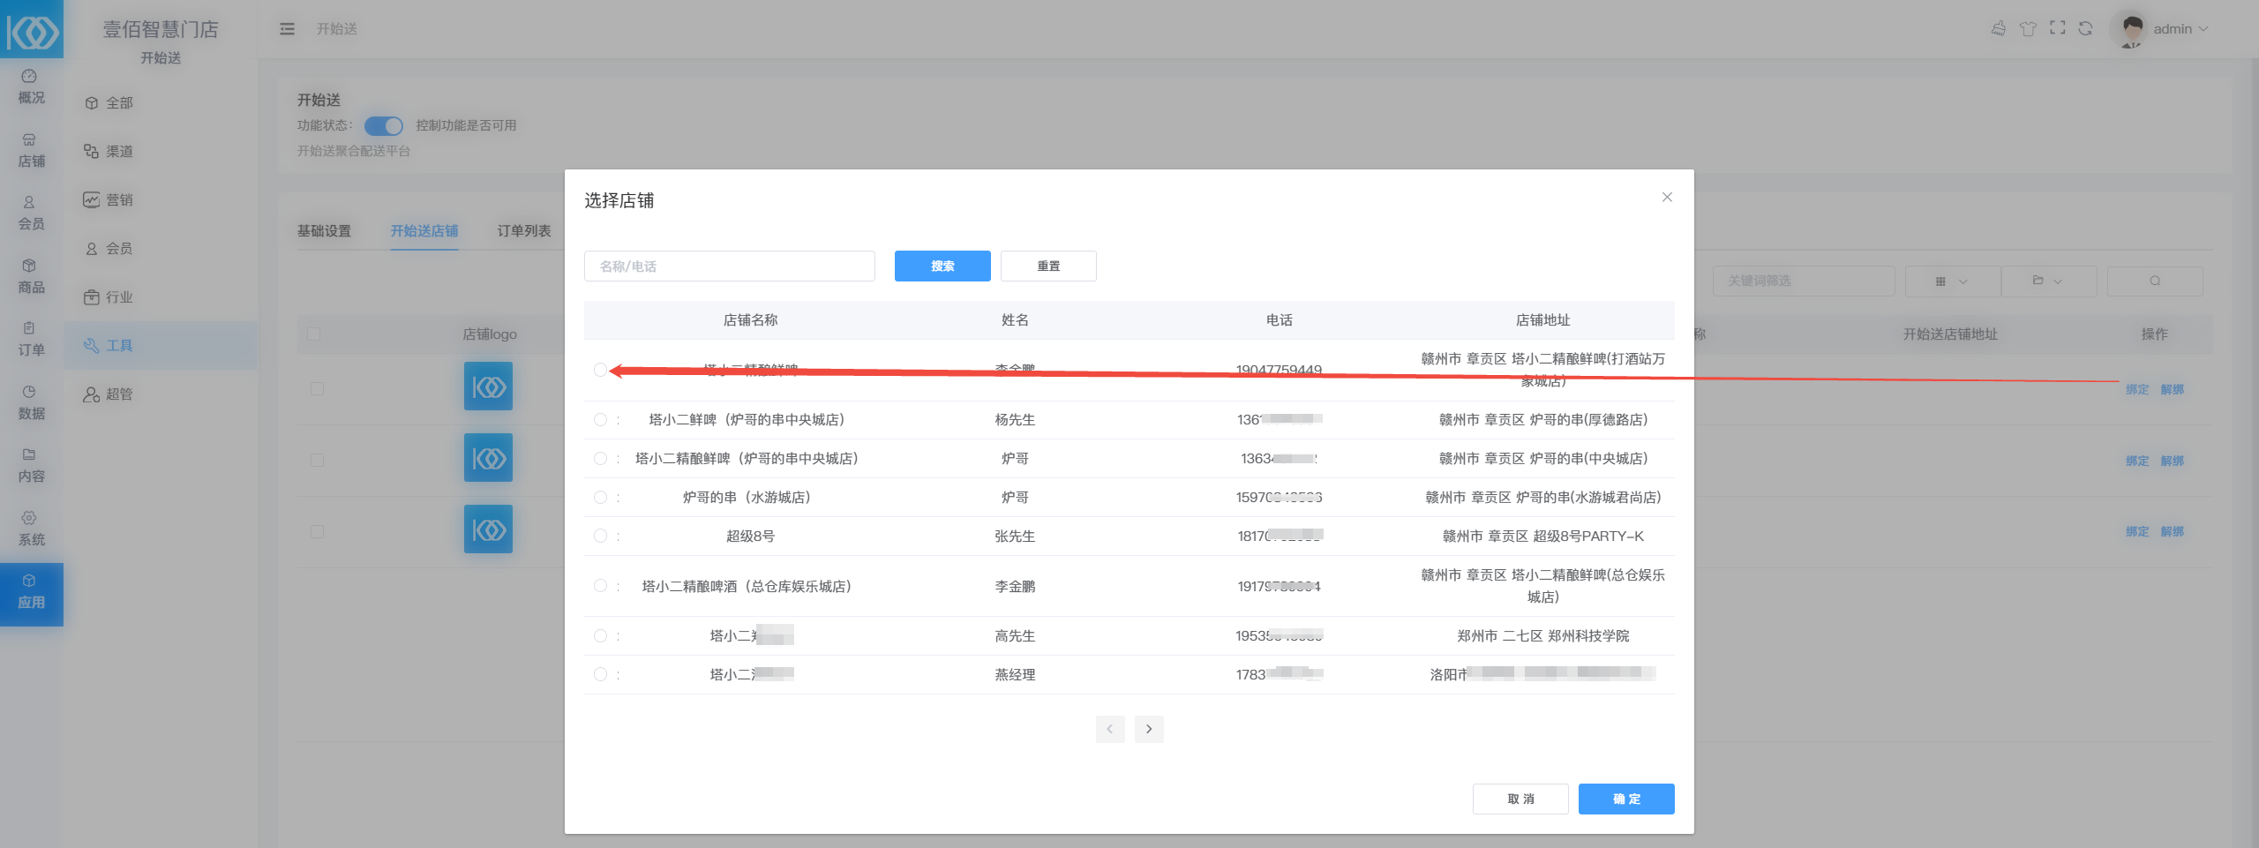Enter fullscreen via the top bar icon

[2057, 28]
